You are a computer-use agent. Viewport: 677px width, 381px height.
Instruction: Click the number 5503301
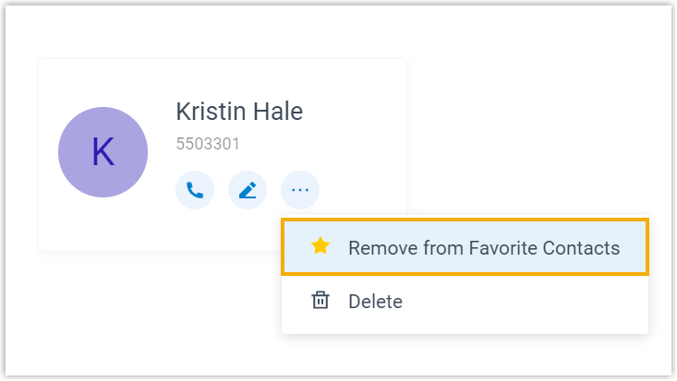coord(208,144)
